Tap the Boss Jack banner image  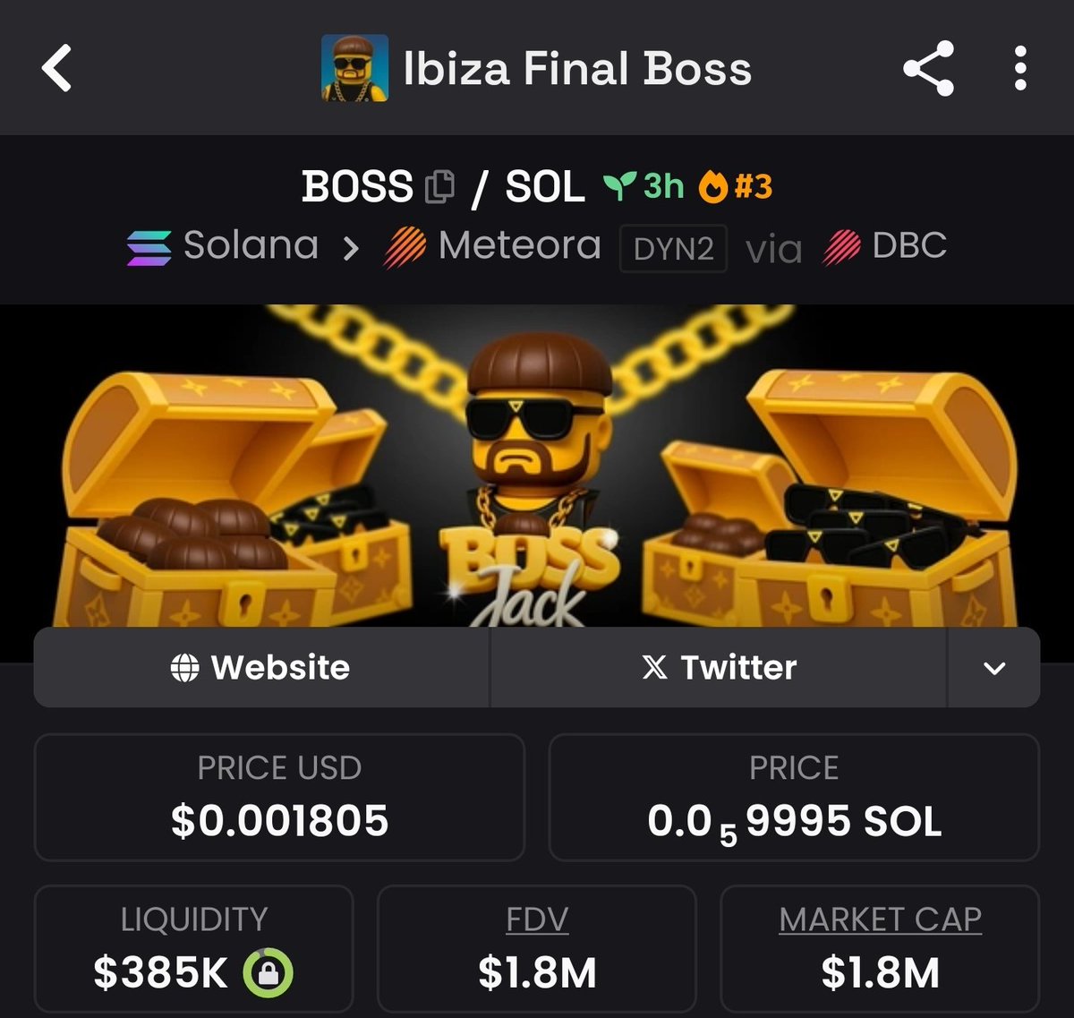(537, 466)
